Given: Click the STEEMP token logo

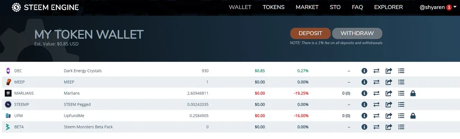Looking at the screenshot, I should click(8, 105).
